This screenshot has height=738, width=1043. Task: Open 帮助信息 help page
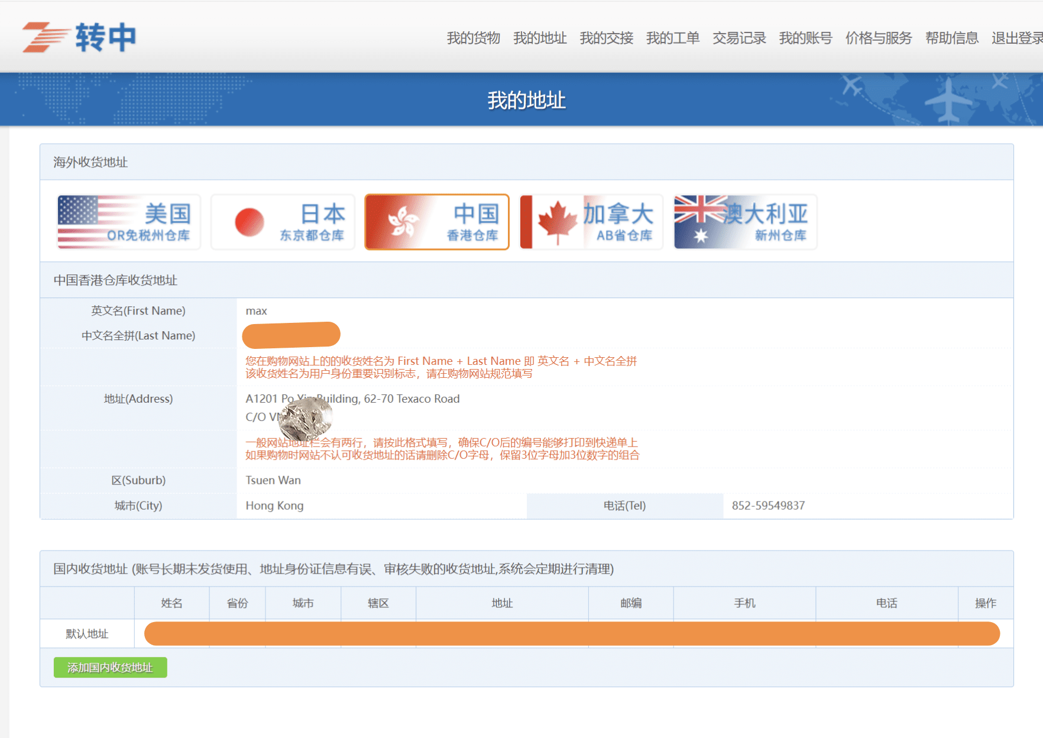(x=951, y=38)
